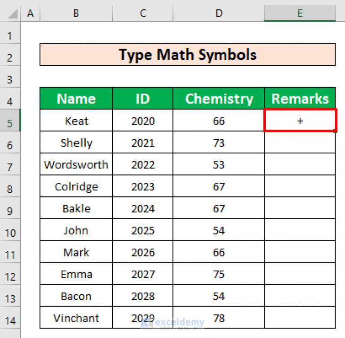This screenshot has width=345, height=338.
Task: Click the ID cell '2020'
Action: click(x=143, y=120)
